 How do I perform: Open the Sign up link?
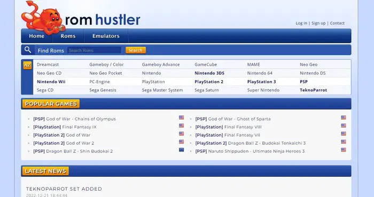pos(318,23)
